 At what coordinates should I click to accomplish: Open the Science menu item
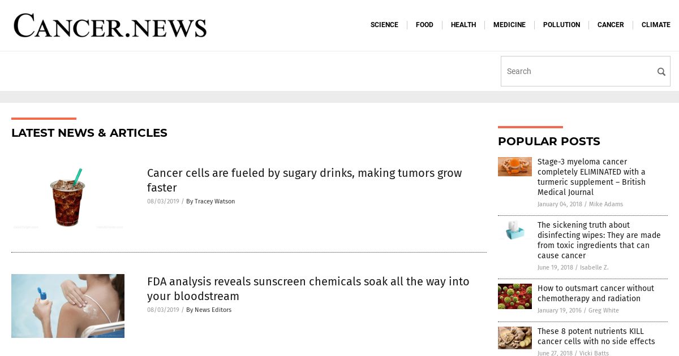(384, 25)
